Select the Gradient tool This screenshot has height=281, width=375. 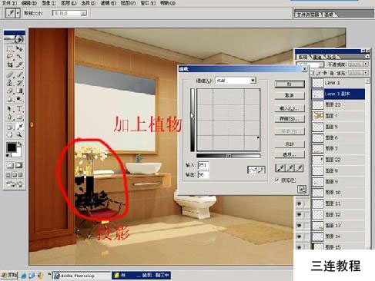click(19, 91)
